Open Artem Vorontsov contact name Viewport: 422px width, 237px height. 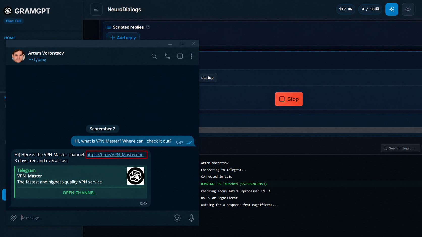tap(46, 53)
